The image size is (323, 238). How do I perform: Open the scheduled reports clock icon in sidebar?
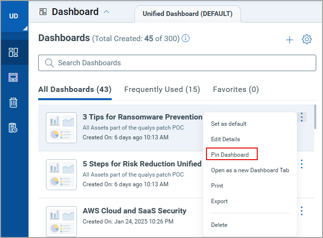click(x=13, y=128)
